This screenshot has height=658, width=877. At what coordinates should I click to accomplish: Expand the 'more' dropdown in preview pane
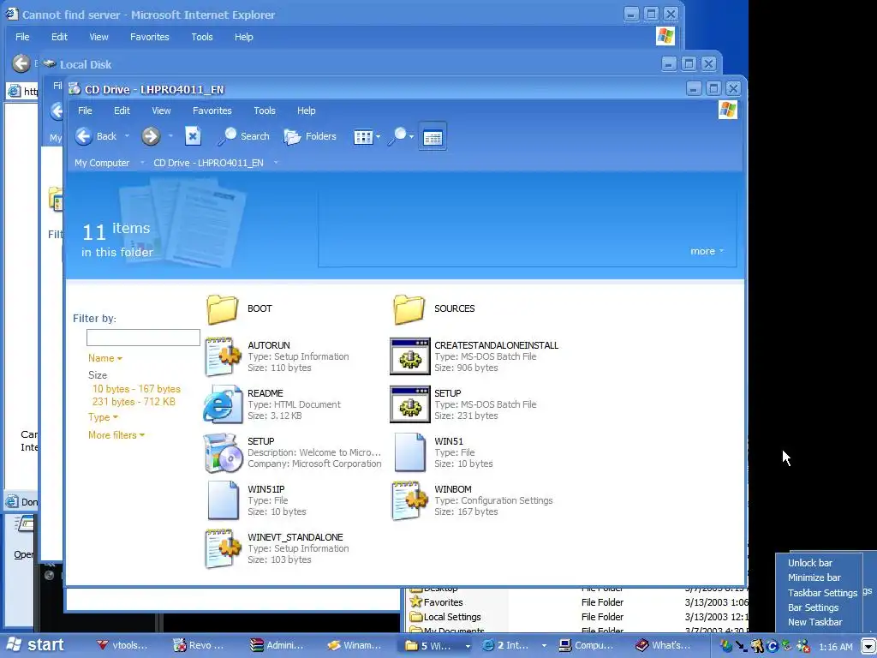(x=707, y=251)
